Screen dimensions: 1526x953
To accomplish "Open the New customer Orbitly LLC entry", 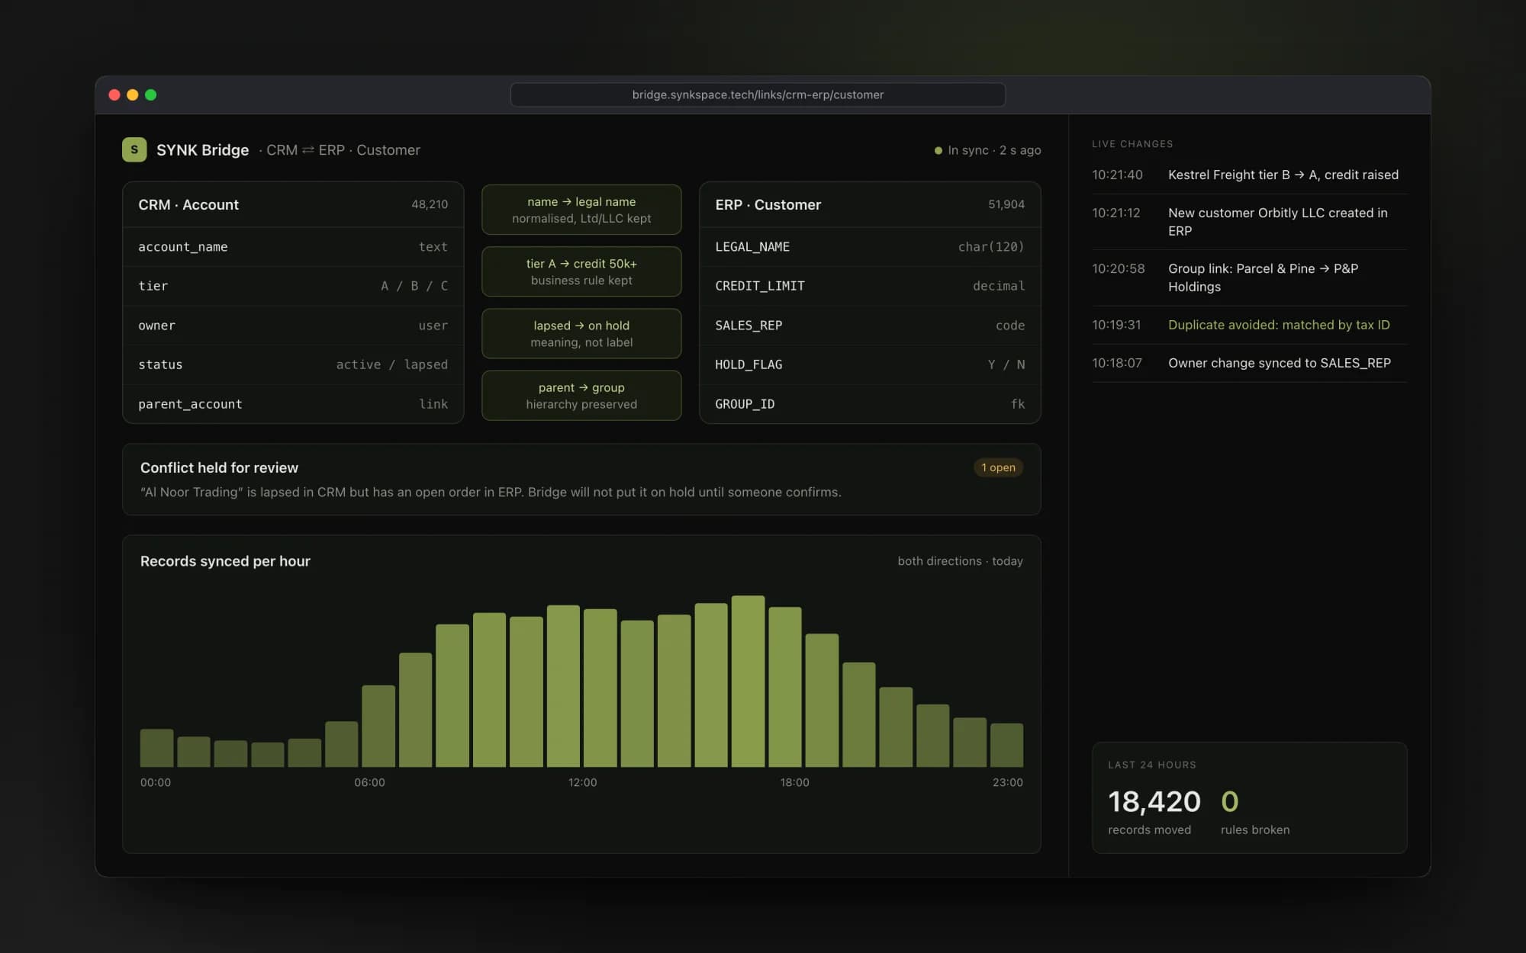I will point(1249,222).
